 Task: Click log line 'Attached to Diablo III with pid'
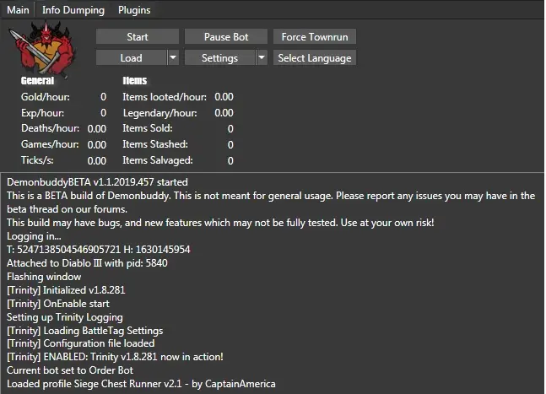coord(87,263)
